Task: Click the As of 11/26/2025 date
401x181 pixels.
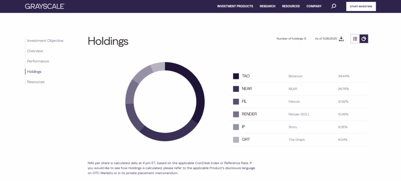Action: (326, 39)
